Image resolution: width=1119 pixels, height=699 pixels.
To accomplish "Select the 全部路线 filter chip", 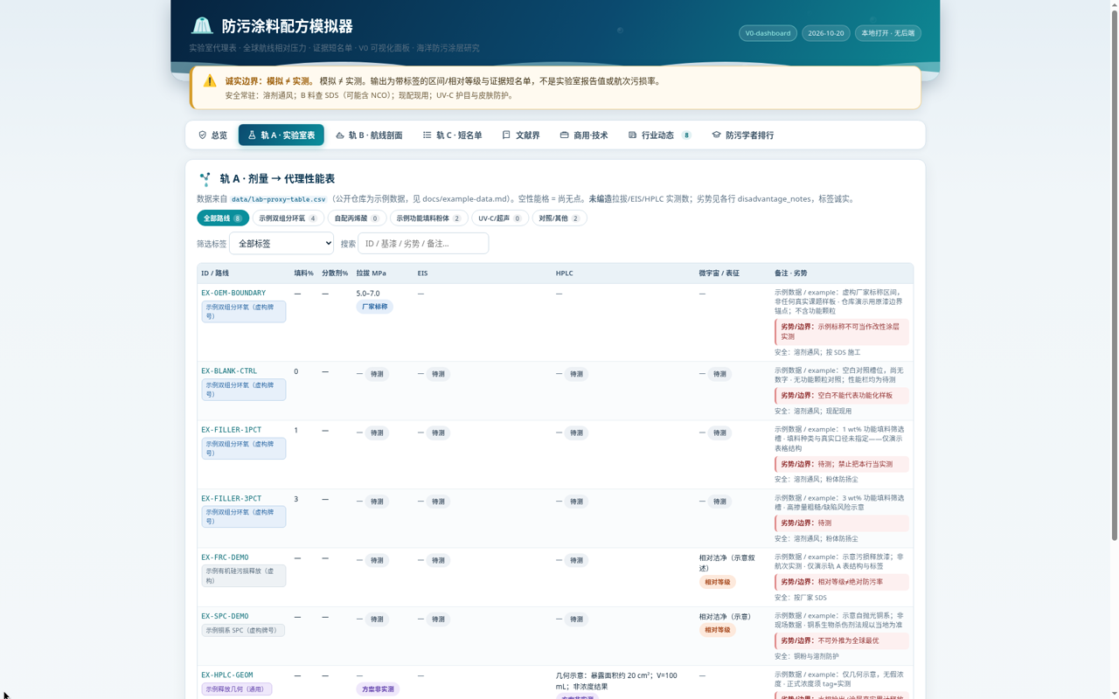I will pyautogui.click(x=223, y=218).
